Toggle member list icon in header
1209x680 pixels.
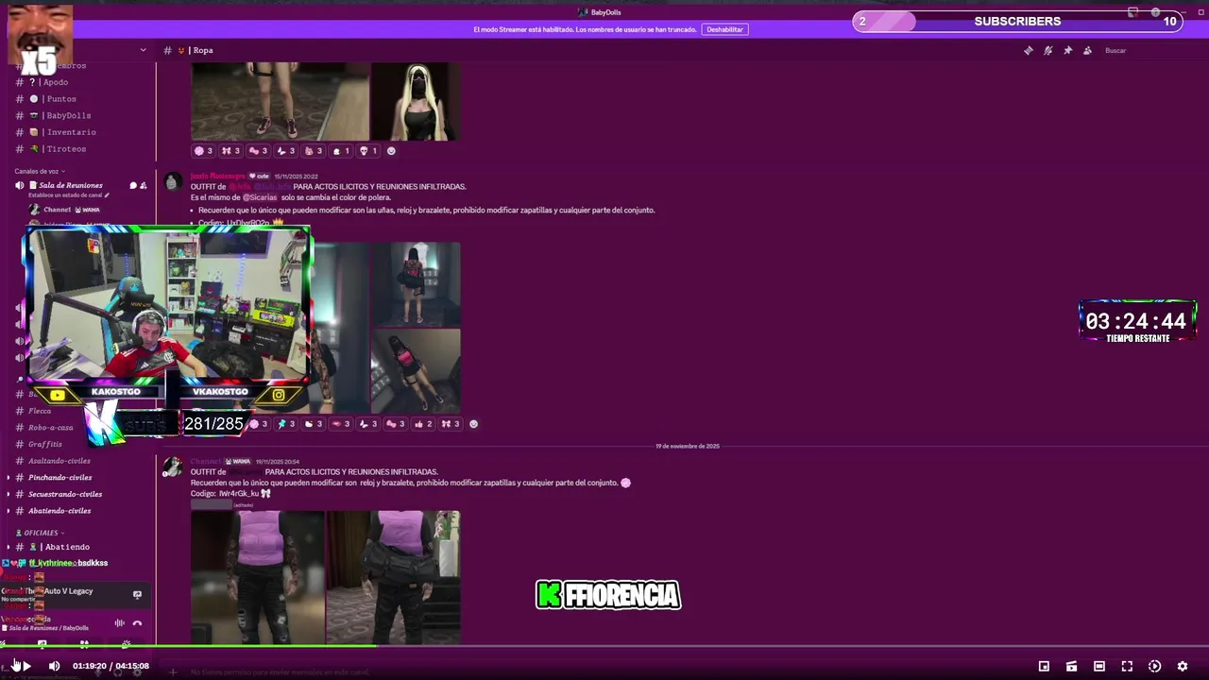point(1087,50)
